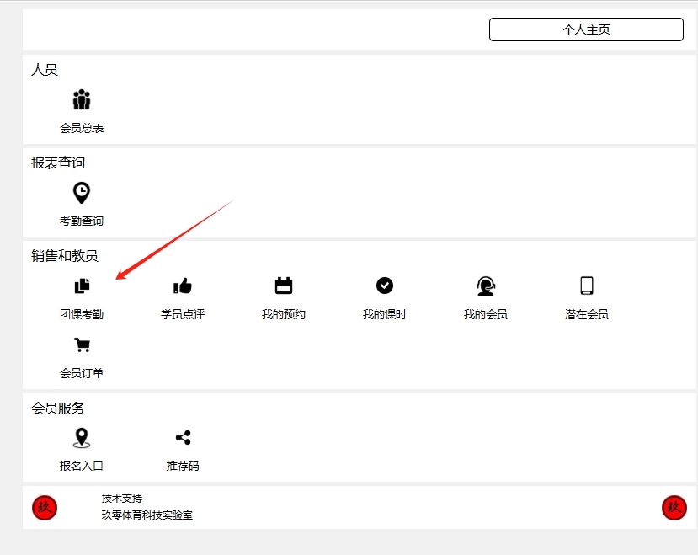698x555 pixels.
Task: Open 我的会员 headset icon
Action: [x=486, y=286]
